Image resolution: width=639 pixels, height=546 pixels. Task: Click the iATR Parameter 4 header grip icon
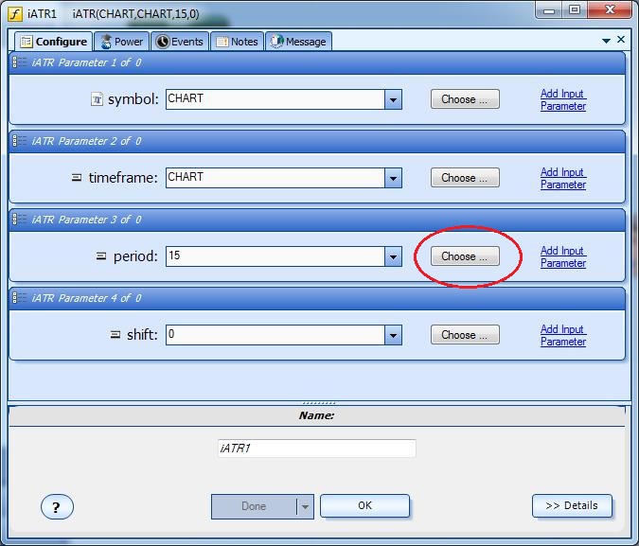pyautogui.click(x=19, y=298)
